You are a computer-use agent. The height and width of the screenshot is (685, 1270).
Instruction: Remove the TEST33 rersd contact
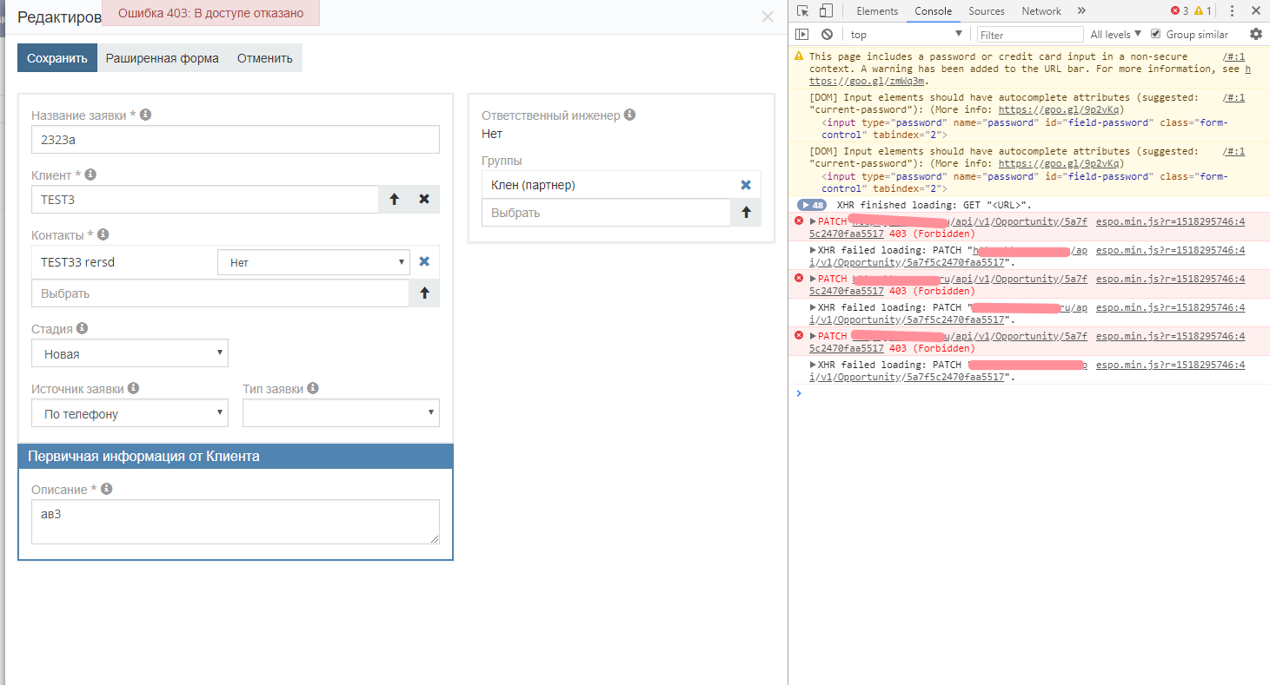point(424,261)
